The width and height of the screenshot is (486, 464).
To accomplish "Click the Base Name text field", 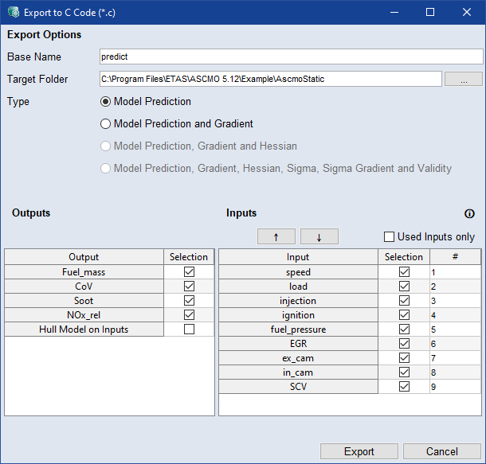I will tap(291, 57).
